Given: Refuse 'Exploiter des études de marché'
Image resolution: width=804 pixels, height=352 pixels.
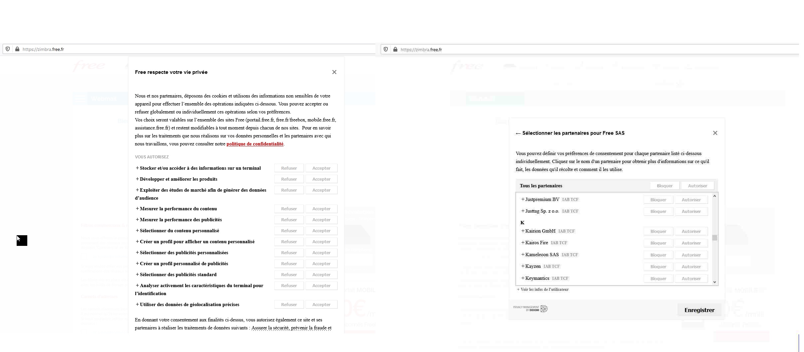Looking at the screenshot, I should 289,190.
